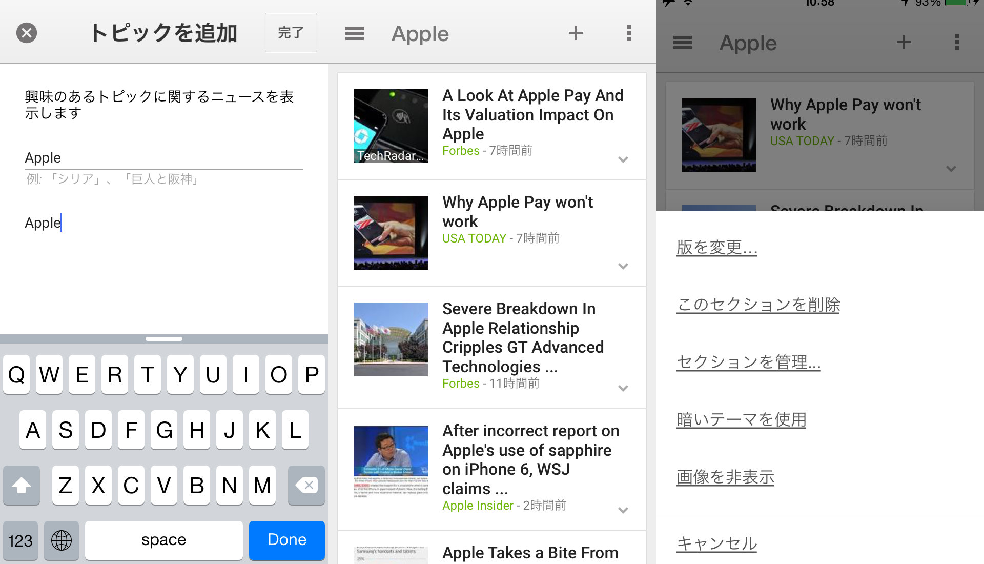Tap the 'USA TODAY' source in middle panel
984x564 pixels.
(x=474, y=238)
